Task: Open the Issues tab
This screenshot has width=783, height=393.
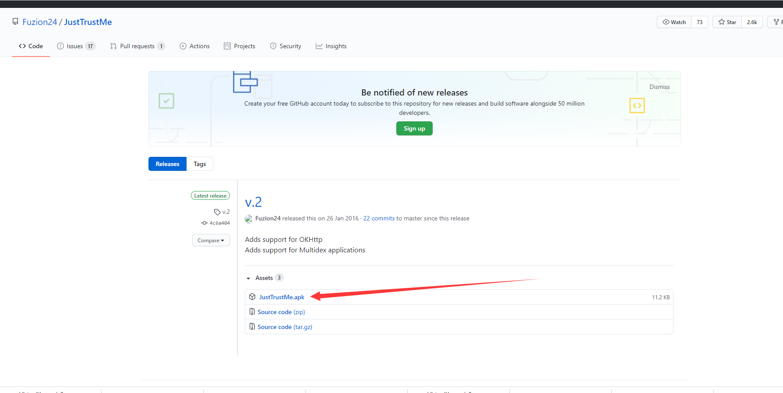Action: [75, 46]
